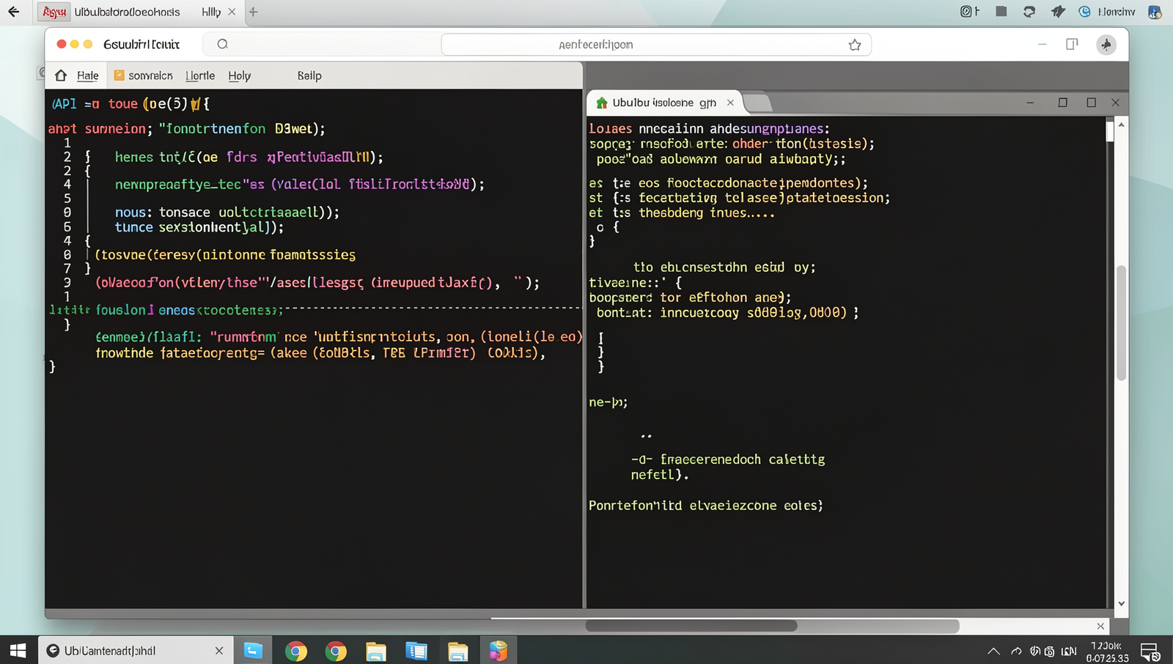Open the colorful cube app on the taskbar
The width and height of the screenshot is (1173, 664).
499,650
